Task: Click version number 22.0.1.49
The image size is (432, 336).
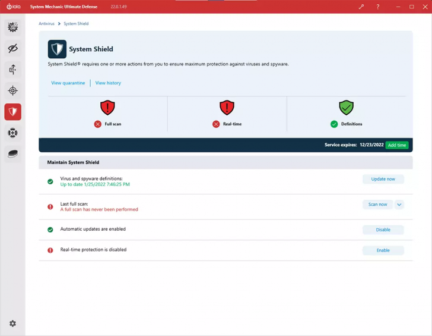Action: coord(119,7)
